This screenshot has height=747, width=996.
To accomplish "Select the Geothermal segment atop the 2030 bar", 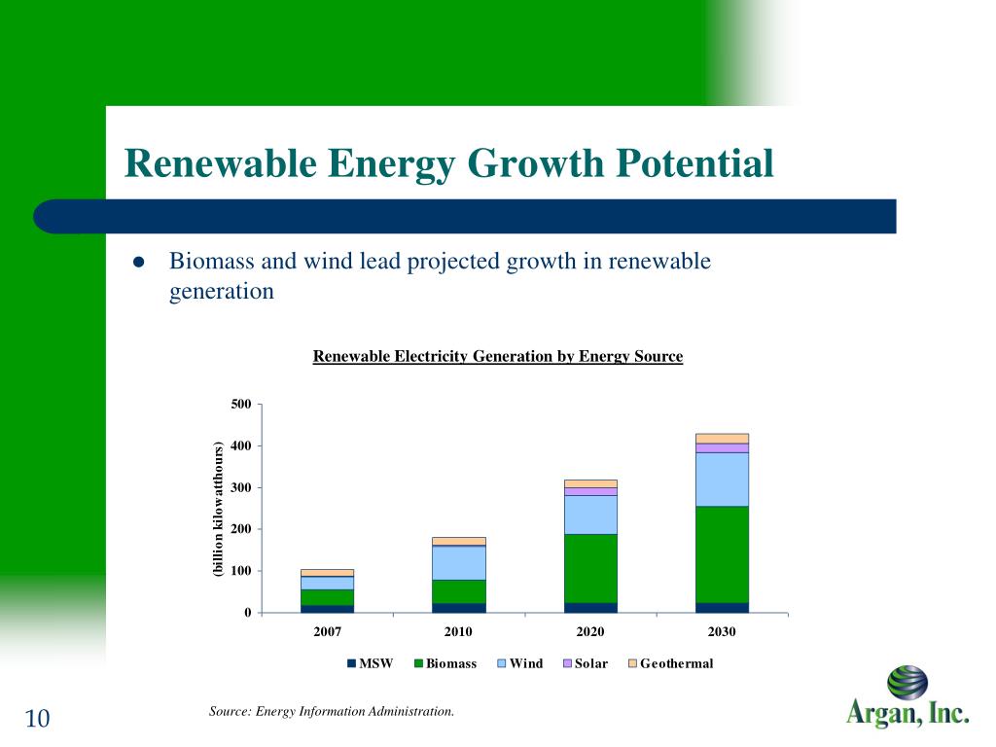I will (723, 439).
